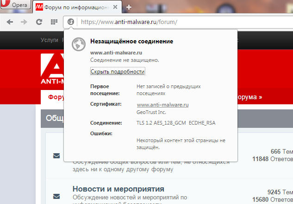Screen dimensions: 293x204
Task: Click the 'Услуги' site menu item
Action: [50, 40]
